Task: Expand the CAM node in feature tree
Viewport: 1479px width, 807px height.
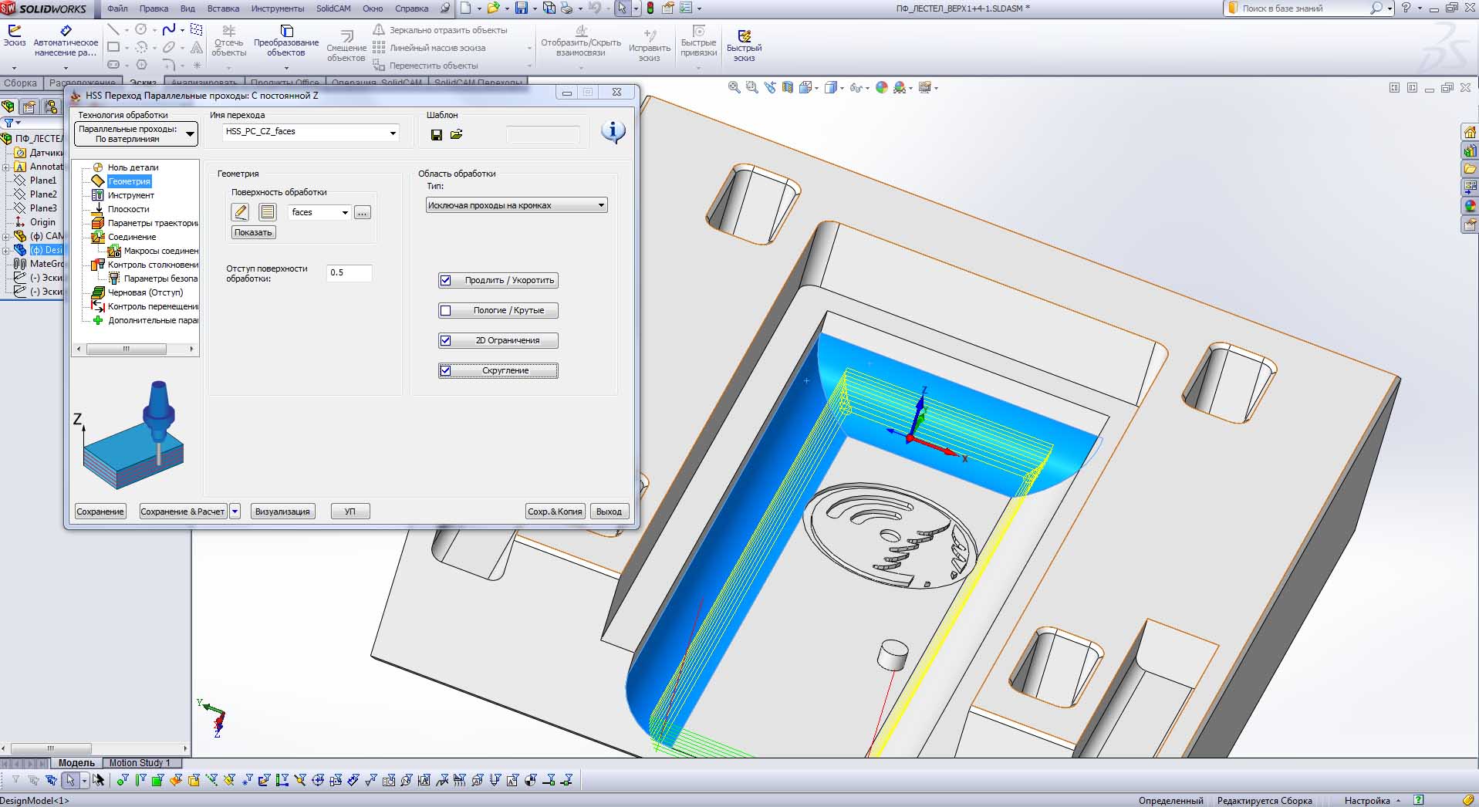Action: pyautogui.click(x=6, y=236)
